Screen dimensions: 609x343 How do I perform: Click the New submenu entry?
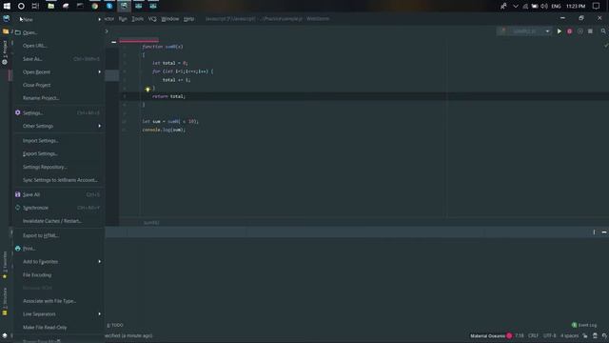[59, 19]
